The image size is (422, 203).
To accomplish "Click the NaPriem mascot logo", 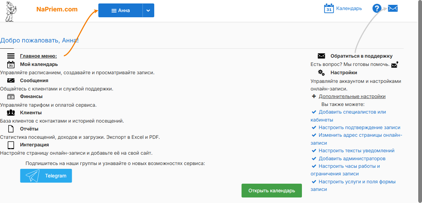I will tap(11, 11).
